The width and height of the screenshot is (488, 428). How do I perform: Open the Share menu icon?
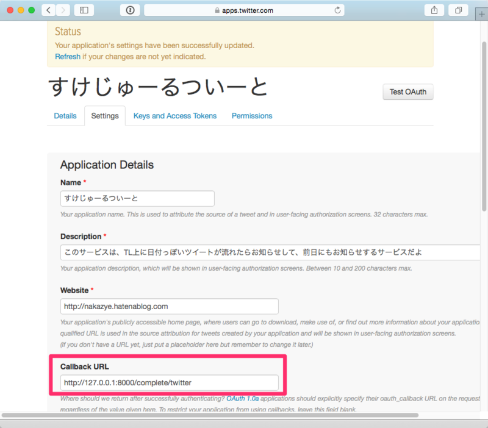tap(434, 10)
